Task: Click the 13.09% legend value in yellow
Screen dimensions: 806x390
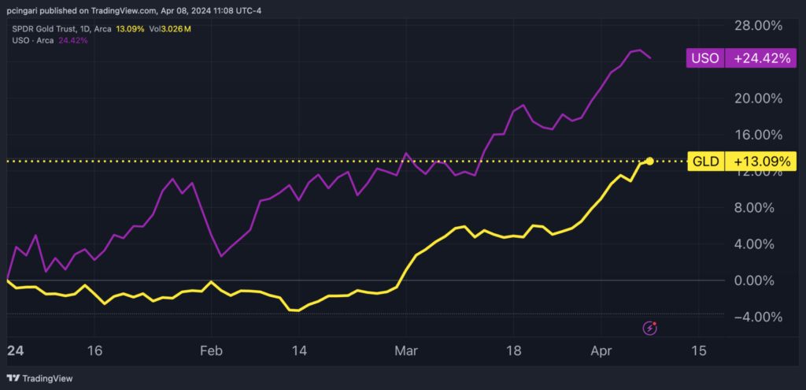Action: [131, 29]
